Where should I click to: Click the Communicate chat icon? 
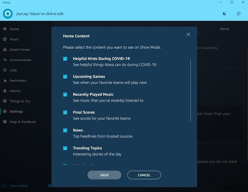pyautogui.click(x=5, y=60)
